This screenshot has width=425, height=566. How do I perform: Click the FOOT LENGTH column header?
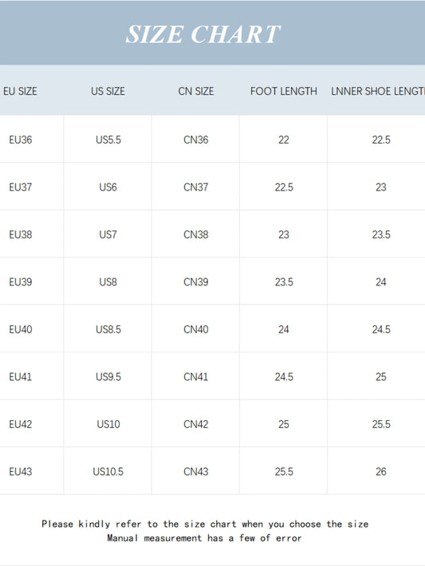point(284,91)
